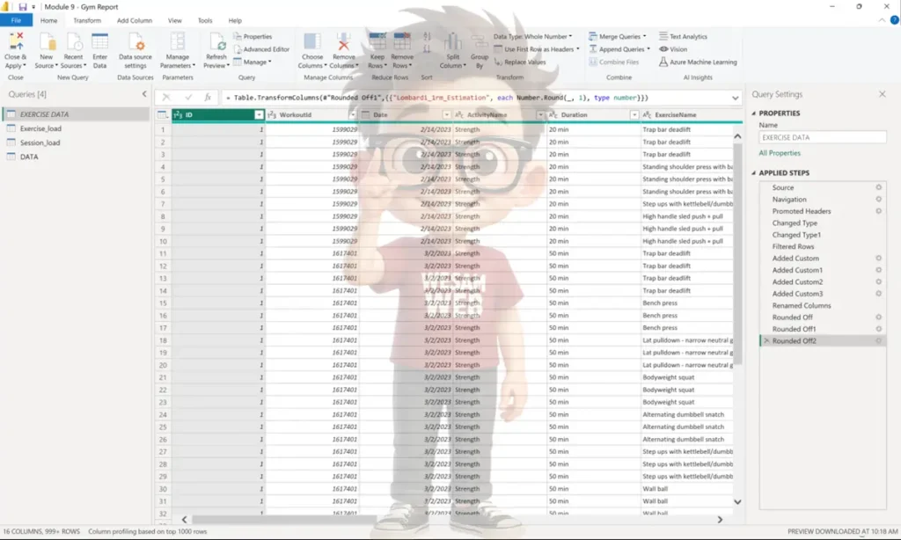Open Data source settings
Viewport: 901px width, 540px height.
click(x=136, y=42)
